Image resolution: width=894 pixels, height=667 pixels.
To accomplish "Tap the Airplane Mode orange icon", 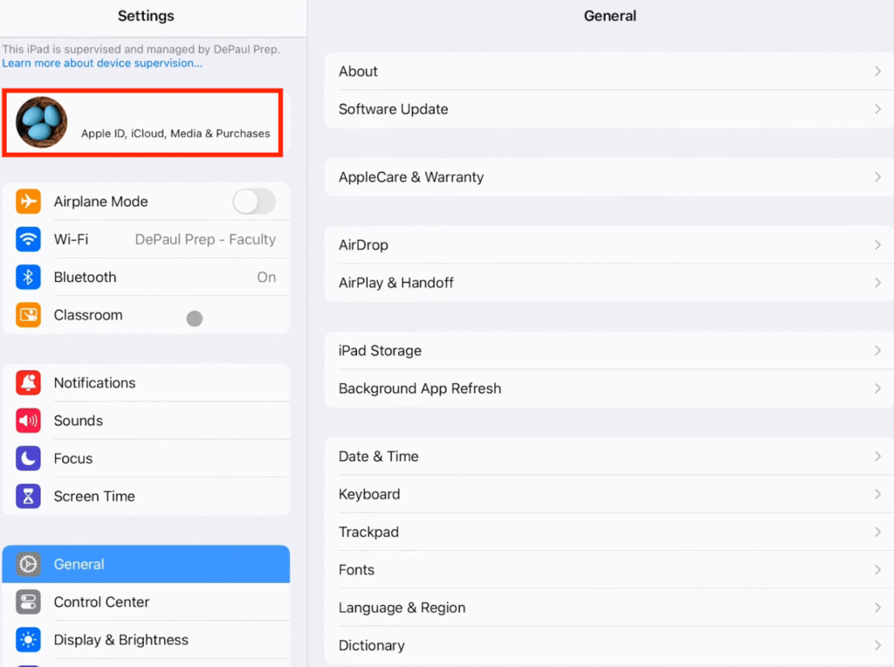I will tap(28, 202).
